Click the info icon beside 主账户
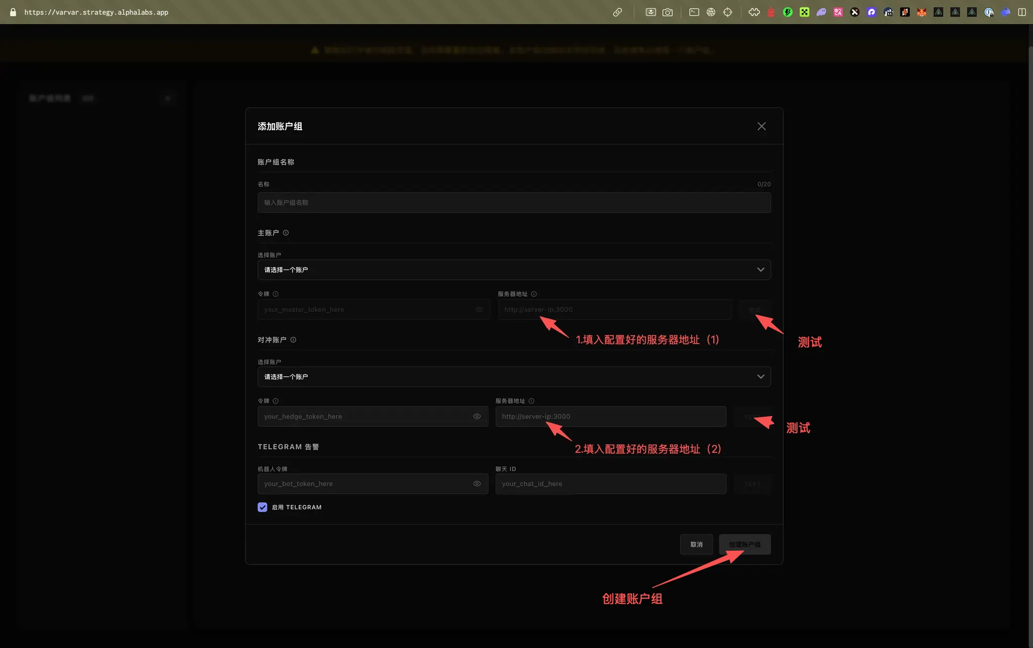Viewport: 1033px width, 648px height. 285,233
